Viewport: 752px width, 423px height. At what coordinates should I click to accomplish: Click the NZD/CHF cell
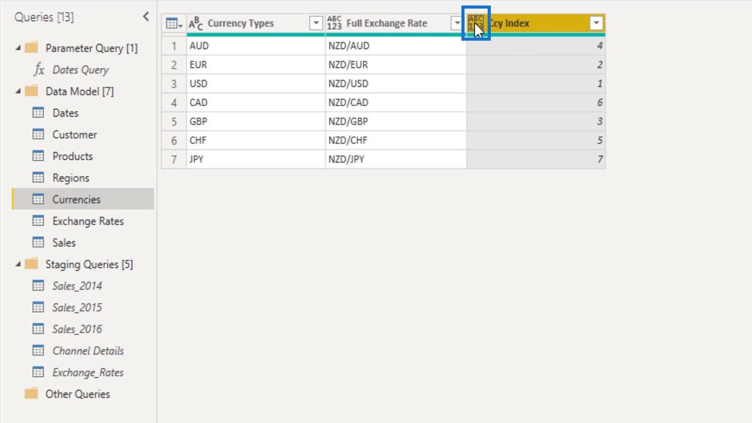pos(396,140)
